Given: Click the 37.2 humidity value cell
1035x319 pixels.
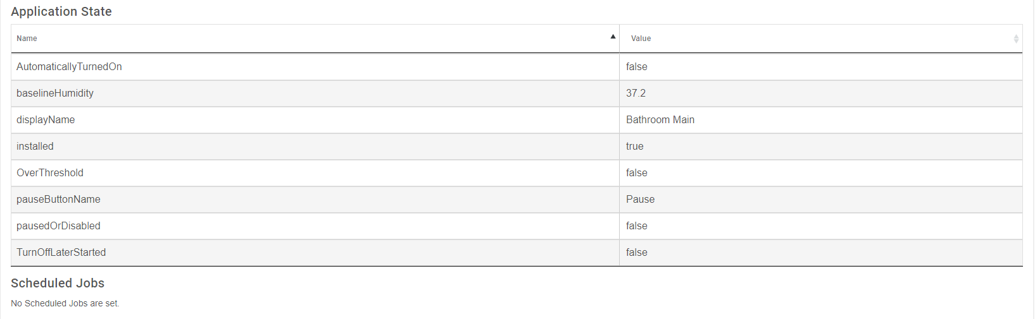Looking at the screenshot, I should tap(636, 93).
